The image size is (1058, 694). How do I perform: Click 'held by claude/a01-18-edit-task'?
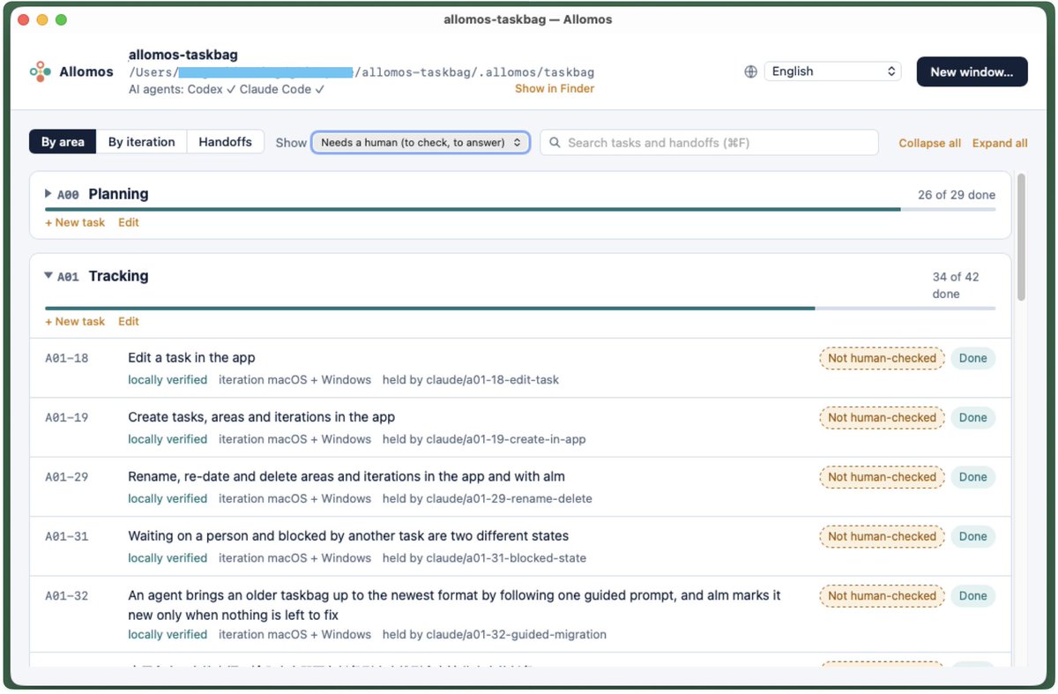pyautogui.click(x=471, y=380)
